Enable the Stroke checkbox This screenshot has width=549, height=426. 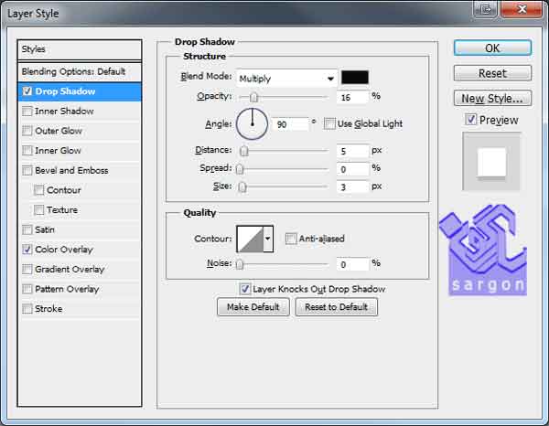(x=27, y=309)
